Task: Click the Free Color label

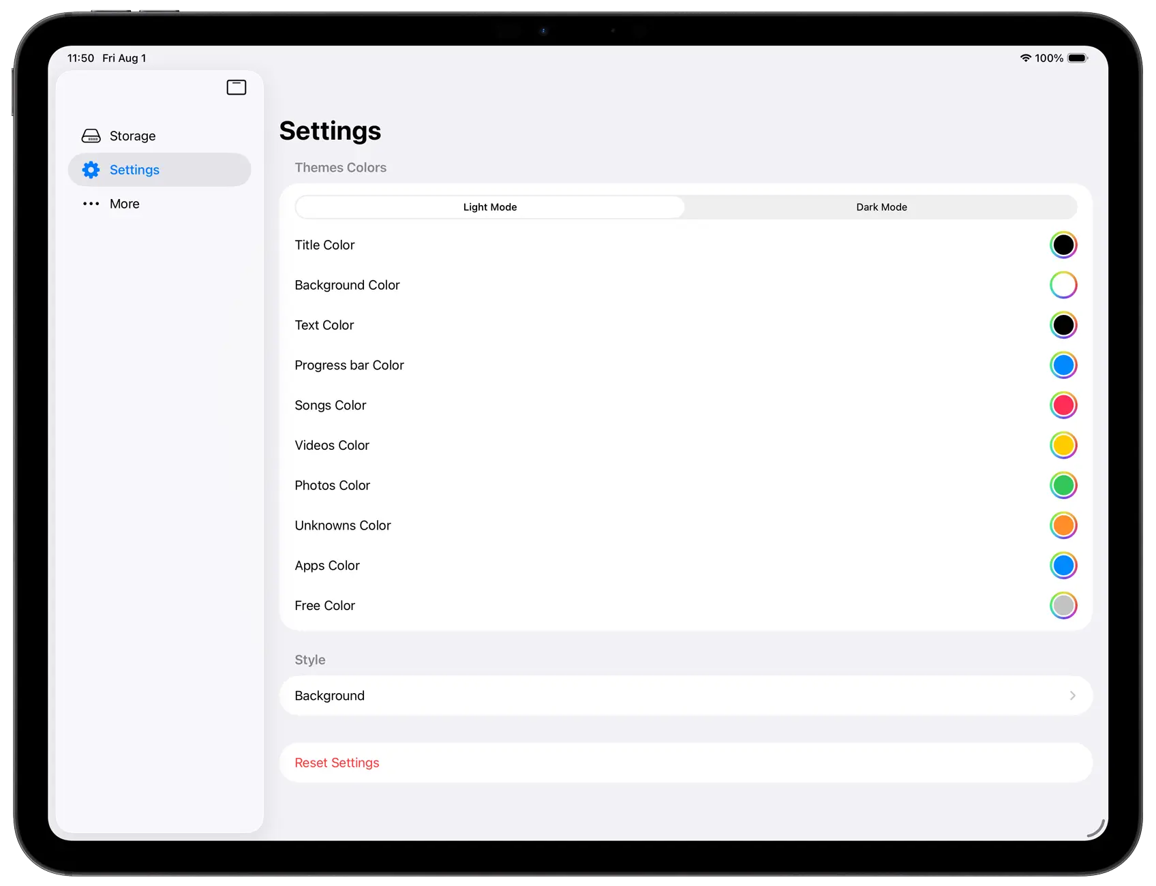Action: coord(324,605)
